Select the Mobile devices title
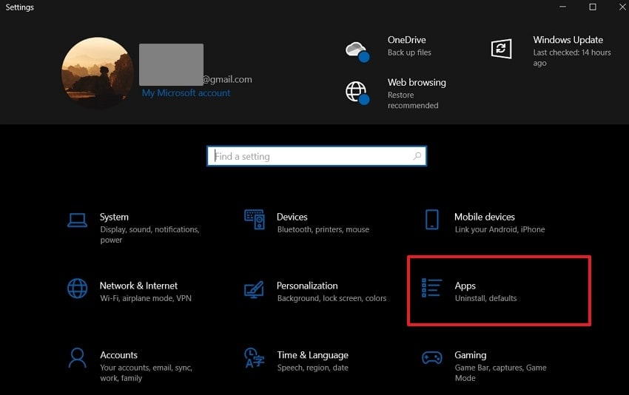The width and height of the screenshot is (629, 395). pyautogui.click(x=485, y=217)
